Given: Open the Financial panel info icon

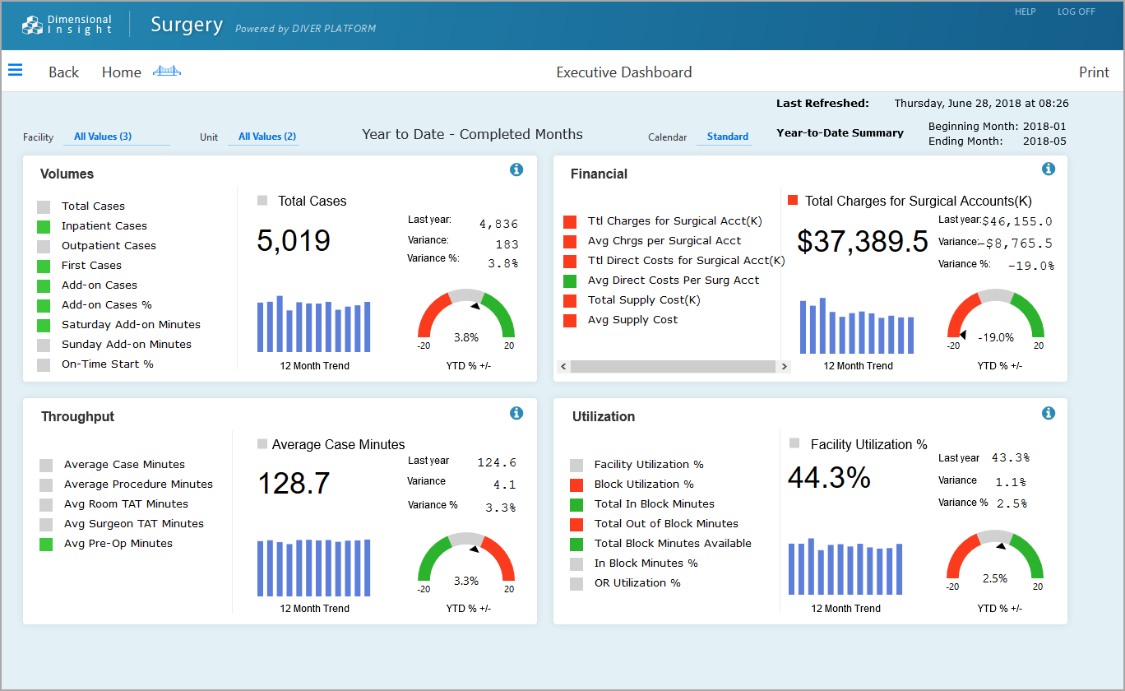Looking at the screenshot, I should (x=1049, y=169).
